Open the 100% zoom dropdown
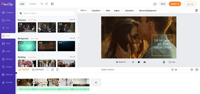Screen dimensions: 200x94 point(83,10)
